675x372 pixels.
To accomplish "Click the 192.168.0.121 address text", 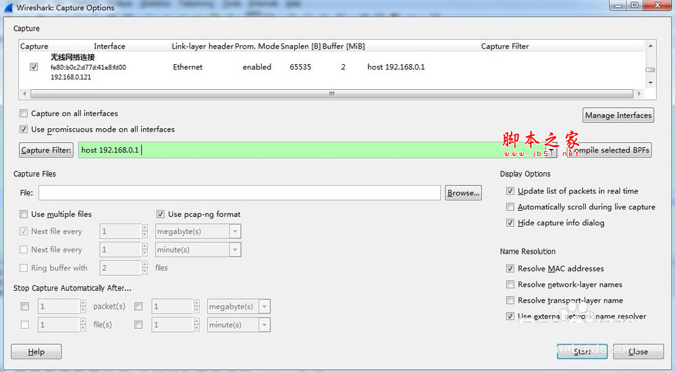I will pyautogui.click(x=71, y=77).
